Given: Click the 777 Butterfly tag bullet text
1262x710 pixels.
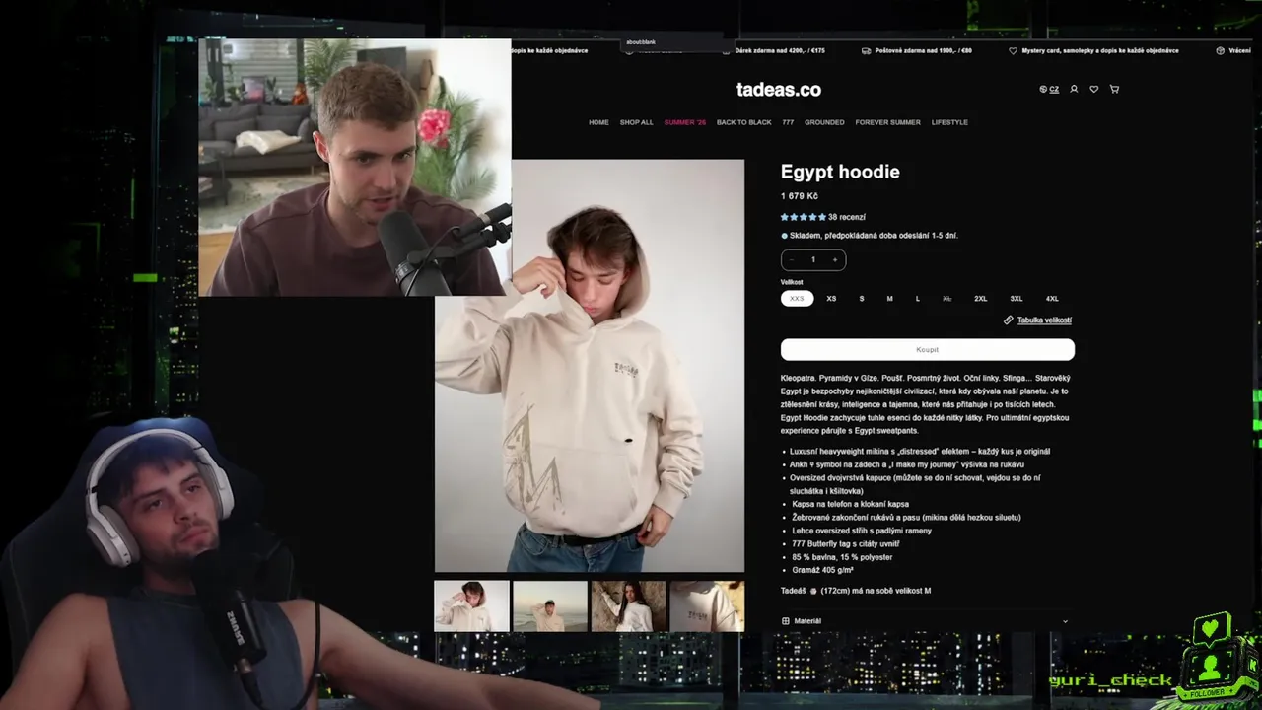Looking at the screenshot, I should tap(845, 543).
